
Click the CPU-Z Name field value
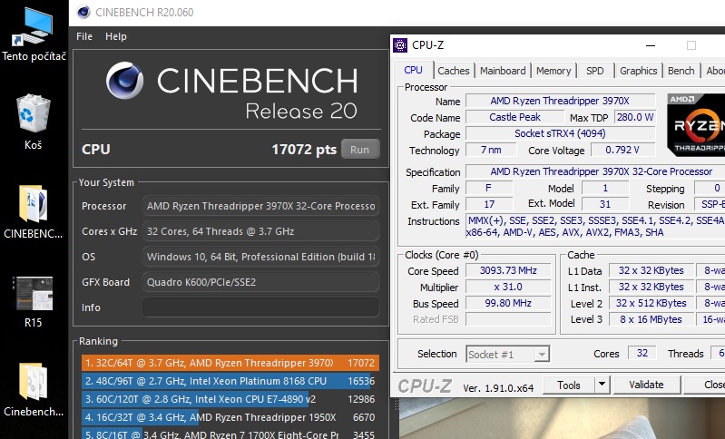pos(560,101)
